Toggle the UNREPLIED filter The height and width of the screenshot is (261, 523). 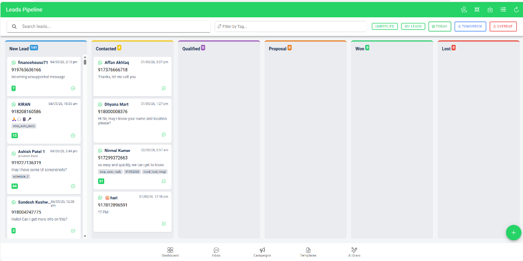coord(385,27)
